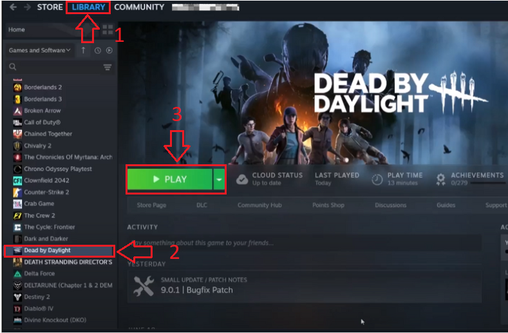Image resolution: width=508 pixels, height=333 pixels.
Task: Go forward with the forward arrow
Action: (27, 7)
